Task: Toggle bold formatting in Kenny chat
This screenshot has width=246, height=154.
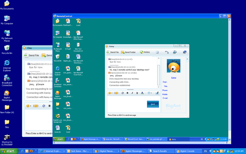Action: pyautogui.click(x=127, y=93)
